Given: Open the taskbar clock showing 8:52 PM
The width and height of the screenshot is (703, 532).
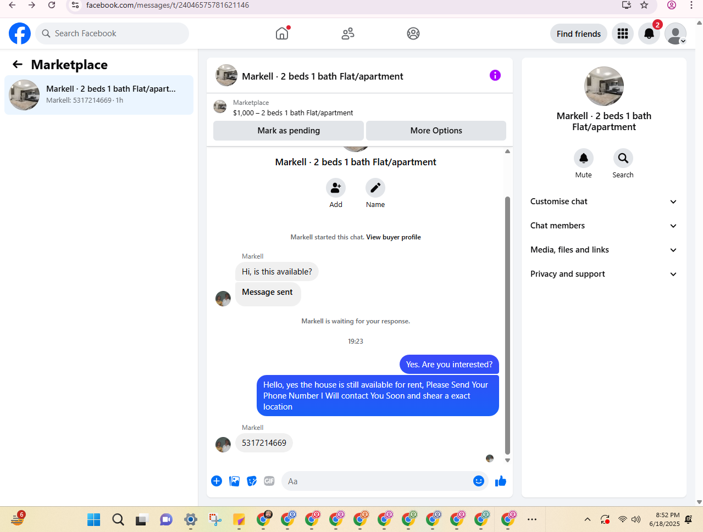Looking at the screenshot, I should click(x=665, y=519).
